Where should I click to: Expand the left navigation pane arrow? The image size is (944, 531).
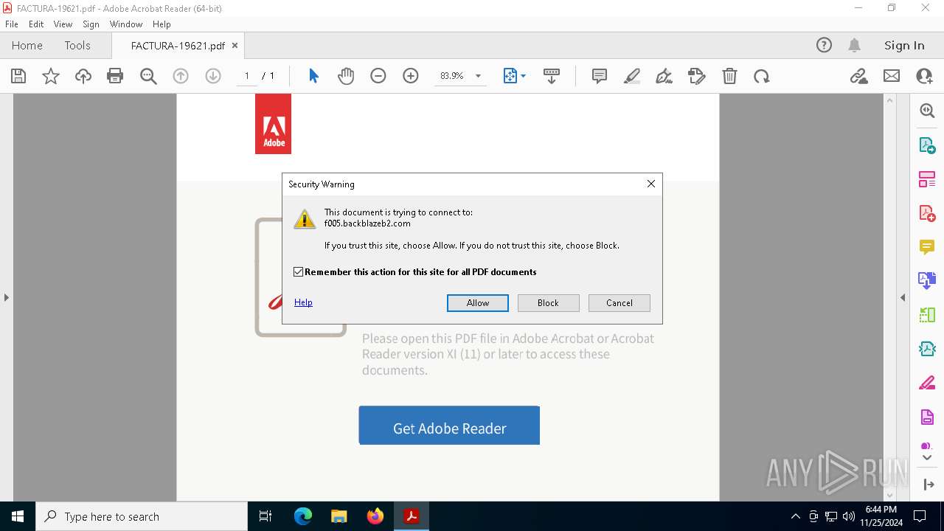pos(6,297)
